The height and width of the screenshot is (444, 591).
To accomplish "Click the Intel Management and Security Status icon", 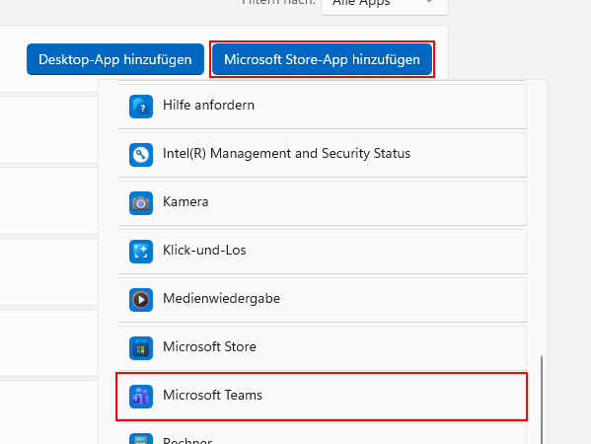I will 141,155.
